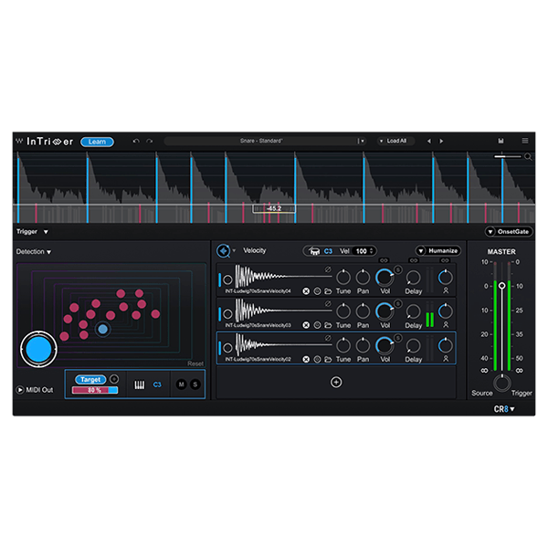Viewport: 548px width, 548px height.
Task: Click the Master fader handle
Action: [x=501, y=286]
